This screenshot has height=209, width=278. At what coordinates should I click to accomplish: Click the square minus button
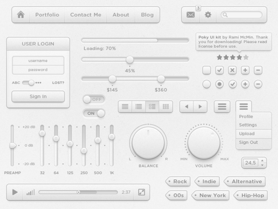coord(258,70)
